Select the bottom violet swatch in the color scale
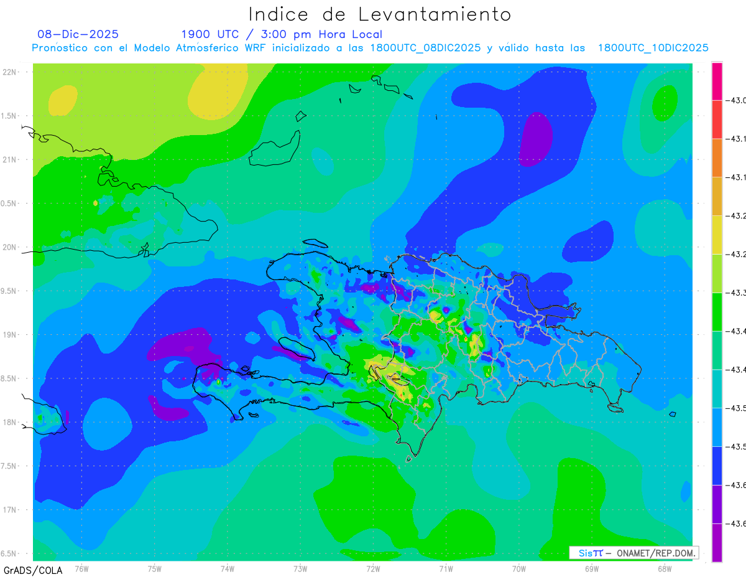This screenshot has width=746, height=577. [717, 543]
